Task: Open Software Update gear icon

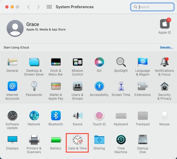Action: 12,116
